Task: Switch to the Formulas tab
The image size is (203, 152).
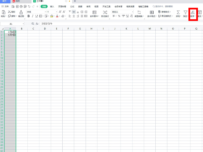Action: coord(72,6)
